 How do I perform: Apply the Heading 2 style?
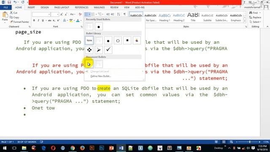click(179, 17)
